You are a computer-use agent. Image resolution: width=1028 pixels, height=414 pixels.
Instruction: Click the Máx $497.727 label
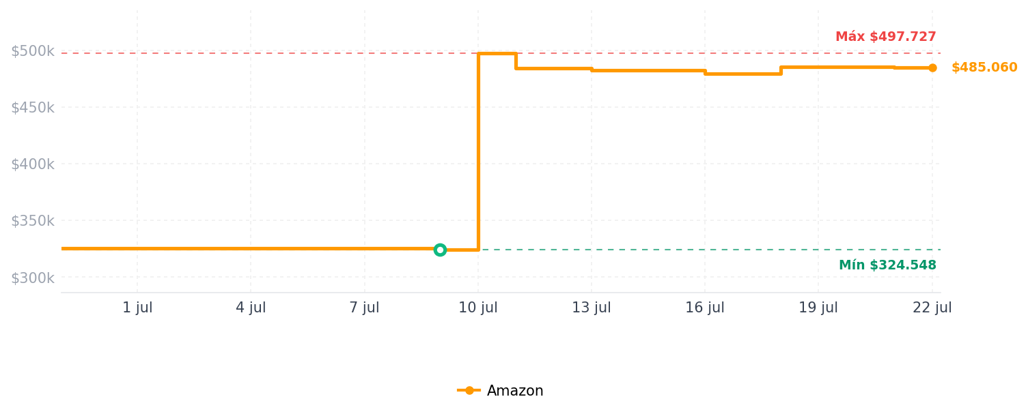886,37
